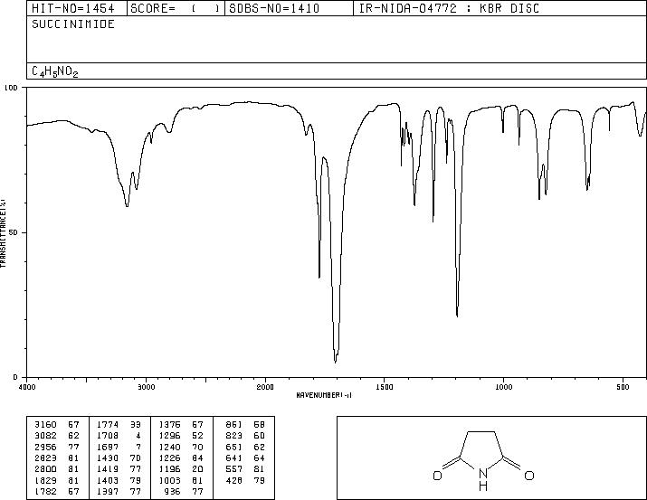The width and height of the screenshot is (647, 500).
Task: Click the SDBS-NO=1410 label
Action: click(x=274, y=8)
